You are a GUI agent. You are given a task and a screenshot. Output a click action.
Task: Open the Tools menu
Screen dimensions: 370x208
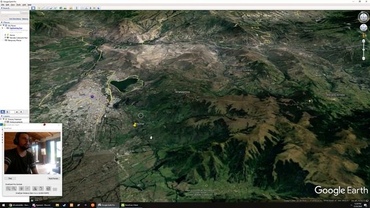point(18,5)
